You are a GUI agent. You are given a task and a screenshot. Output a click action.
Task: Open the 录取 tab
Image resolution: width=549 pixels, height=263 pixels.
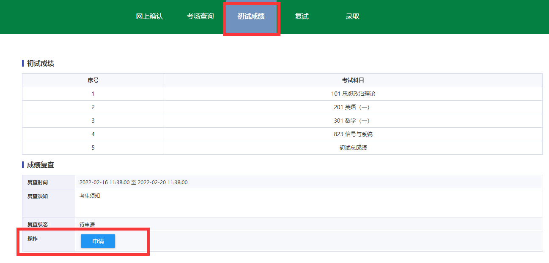pos(352,16)
